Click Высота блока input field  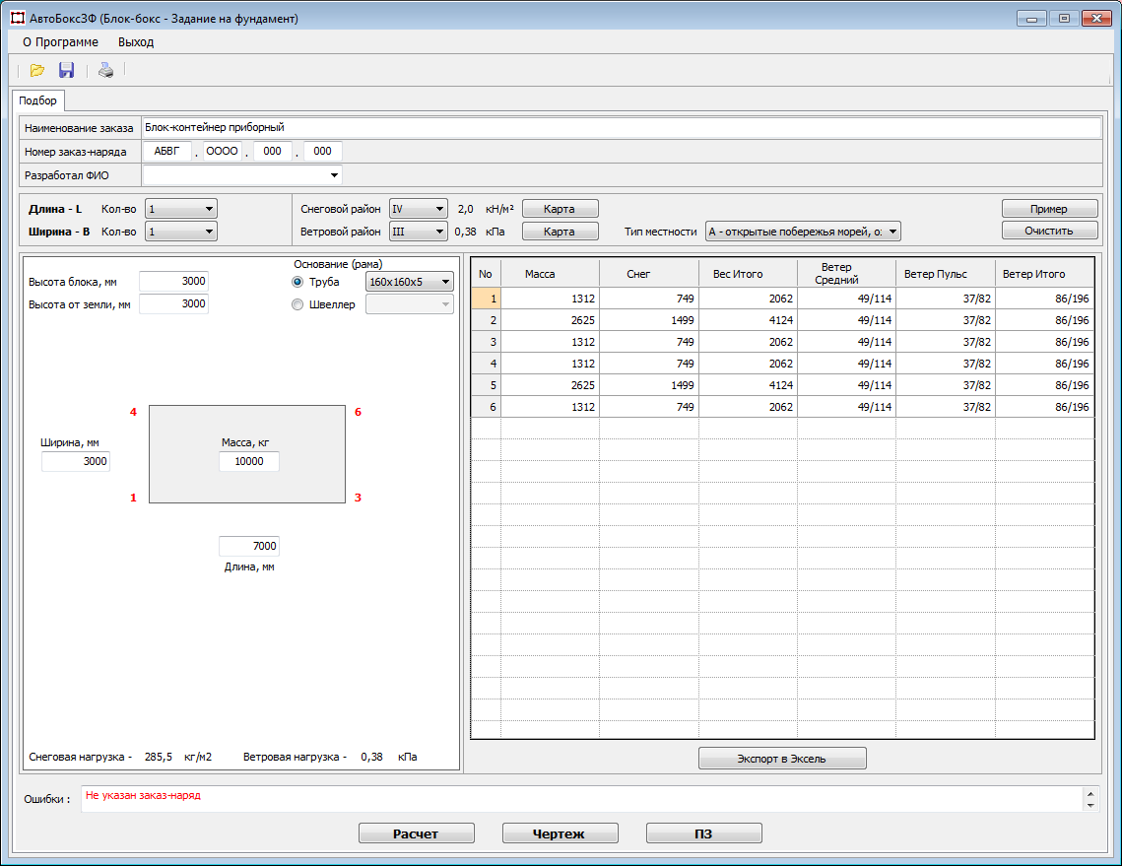pyautogui.click(x=174, y=281)
